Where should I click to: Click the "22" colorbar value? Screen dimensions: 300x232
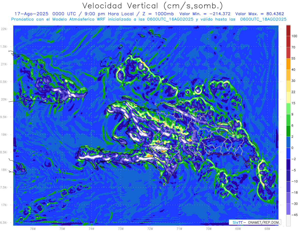[x=293, y=92]
